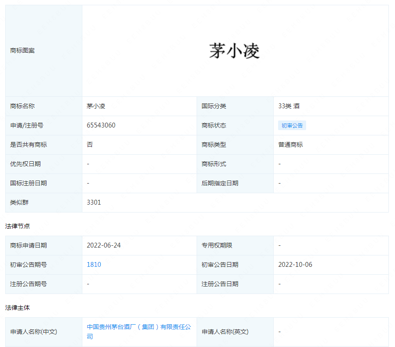This screenshot has height=347, width=395.
Task: Click the 注册公告期号 label
Action: point(28,284)
